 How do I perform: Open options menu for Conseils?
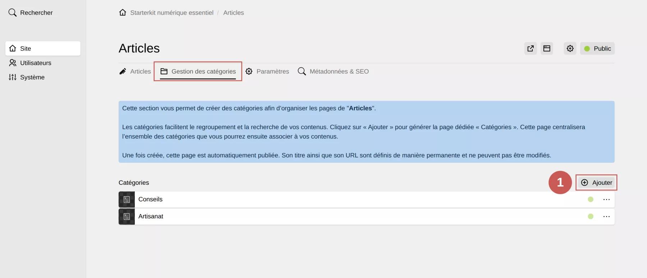click(x=607, y=199)
